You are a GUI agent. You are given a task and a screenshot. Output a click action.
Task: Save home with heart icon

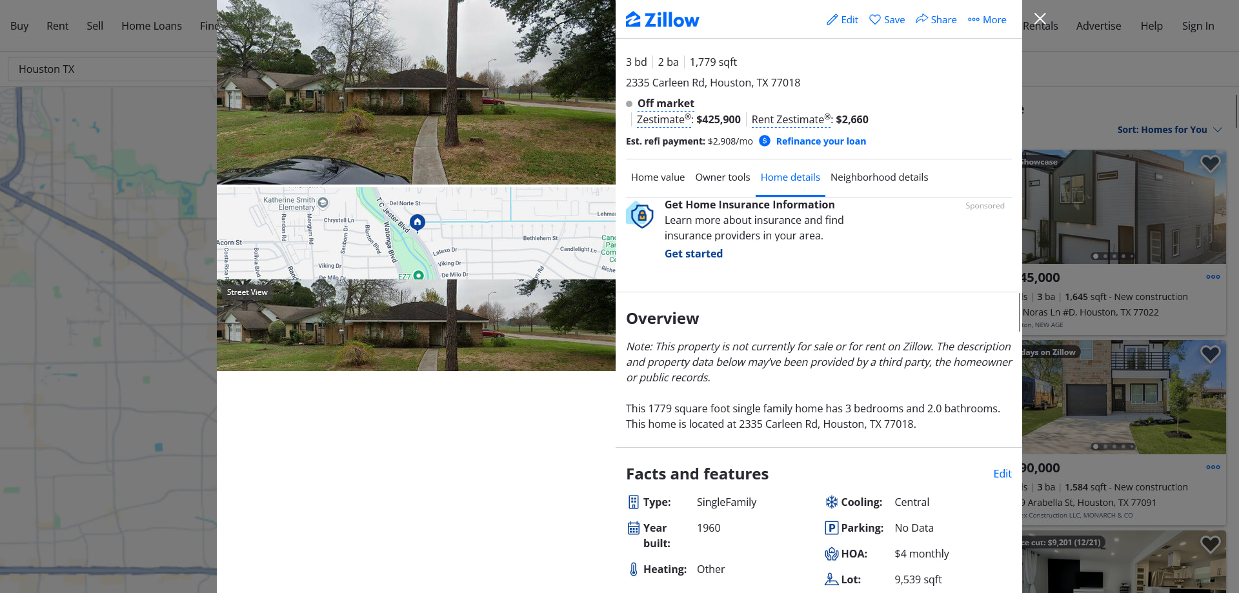pos(875,20)
